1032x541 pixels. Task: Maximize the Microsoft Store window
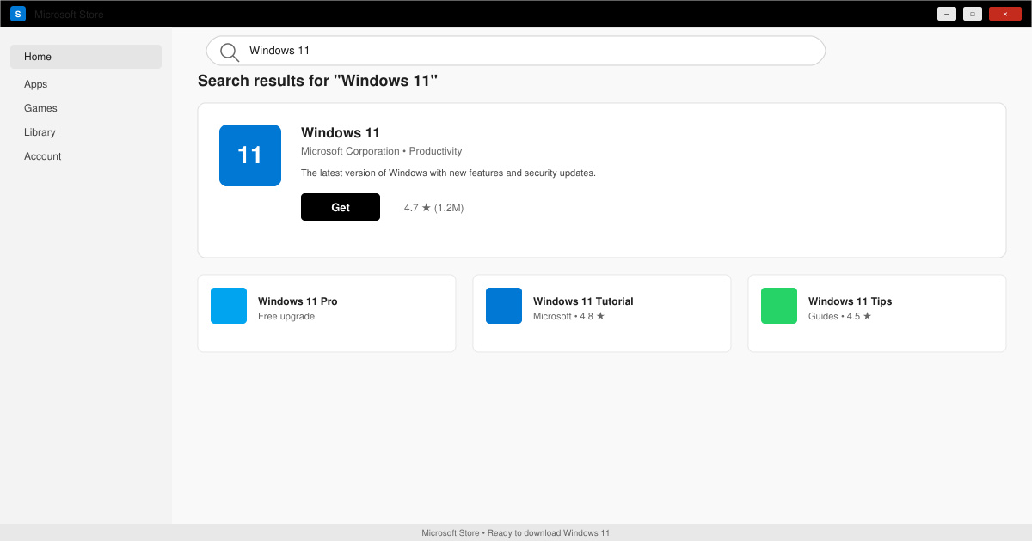click(x=973, y=14)
